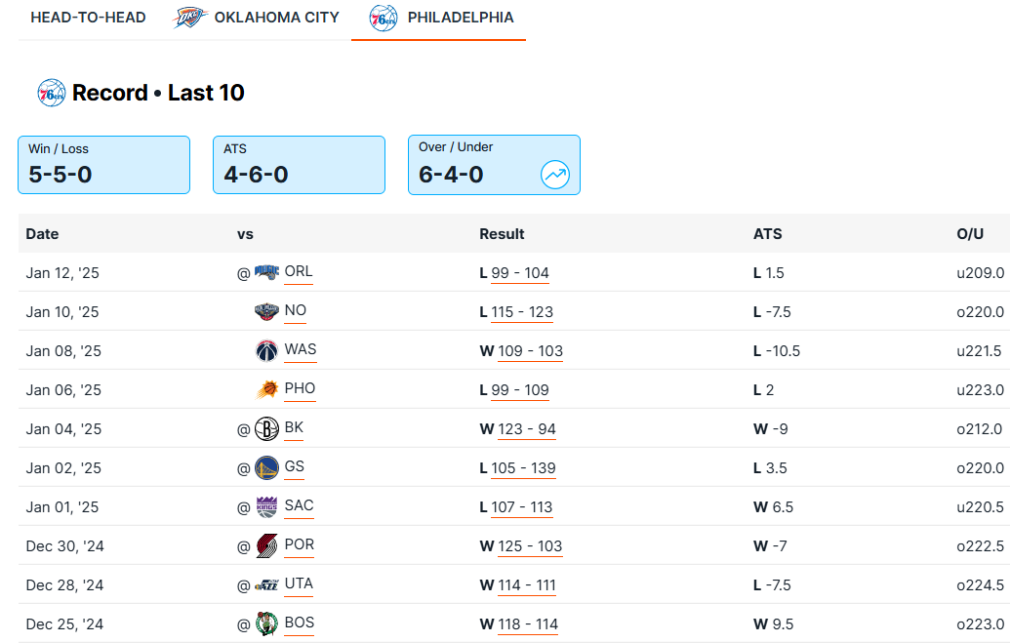Viewport: 1010px width, 643px height.
Task: Click the Date column header
Action: point(43,234)
